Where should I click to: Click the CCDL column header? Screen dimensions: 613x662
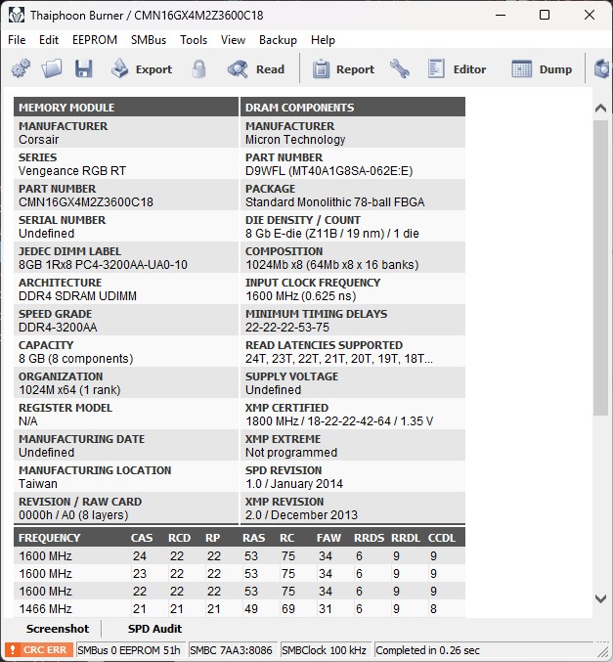point(442,538)
